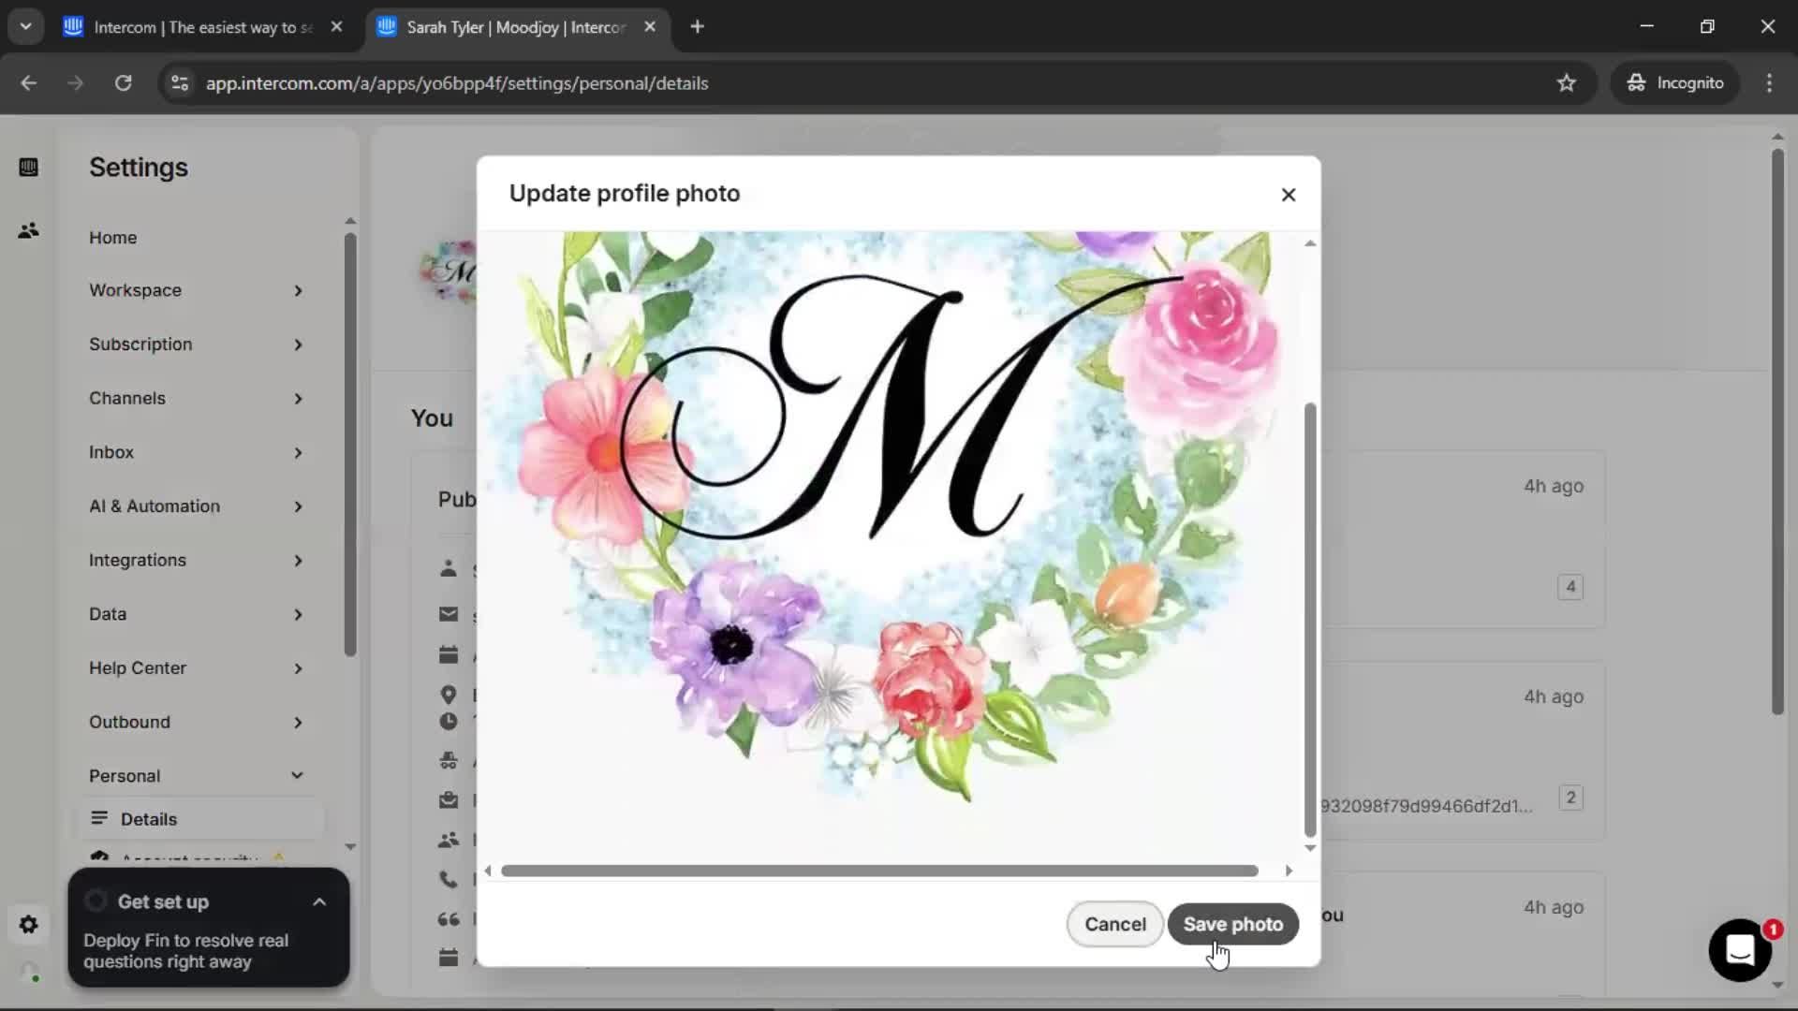Click the photo dialog scroll-right arrow
Viewport: 1798px width, 1011px height.
point(1289,871)
